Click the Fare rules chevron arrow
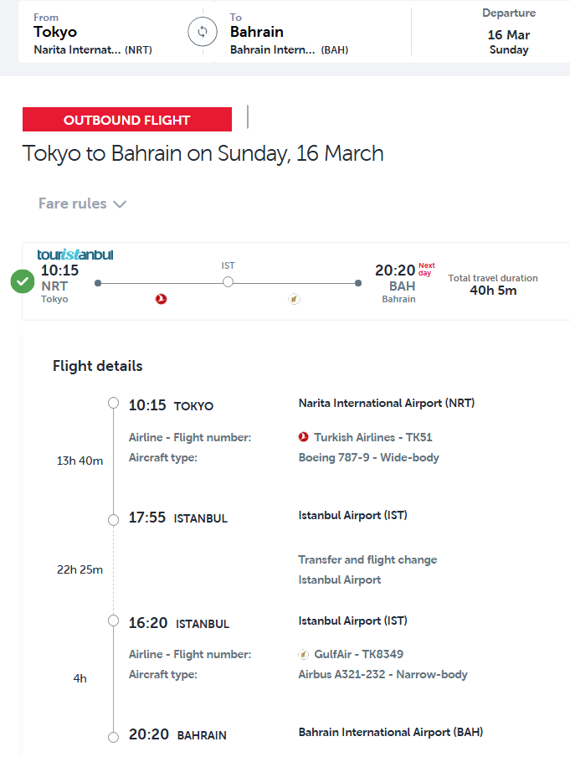This screenshot has width=570, height=757. (120, 204)
